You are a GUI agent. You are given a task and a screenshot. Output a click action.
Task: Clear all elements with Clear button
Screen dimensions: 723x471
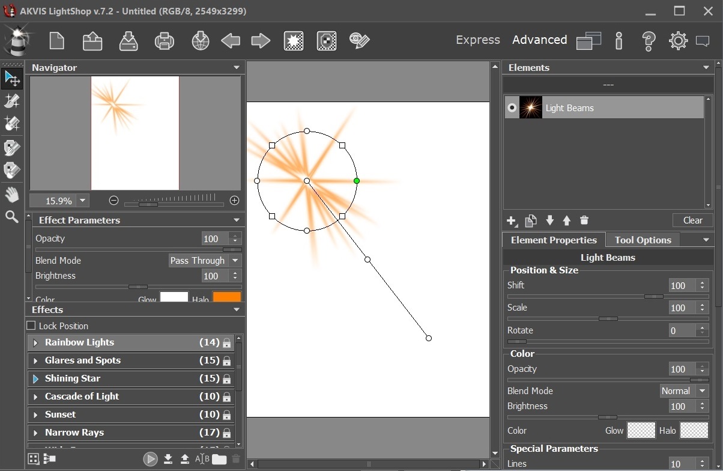click(x=693, y=220)
